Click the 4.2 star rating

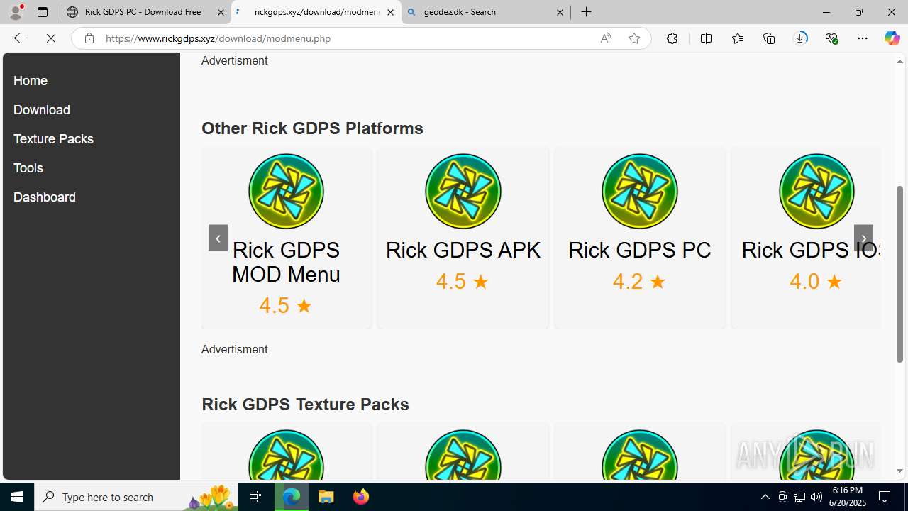(639, 281)
